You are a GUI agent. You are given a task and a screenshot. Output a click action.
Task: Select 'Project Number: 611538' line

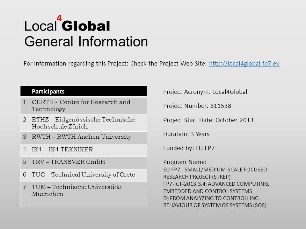click(x=197, y=106)
